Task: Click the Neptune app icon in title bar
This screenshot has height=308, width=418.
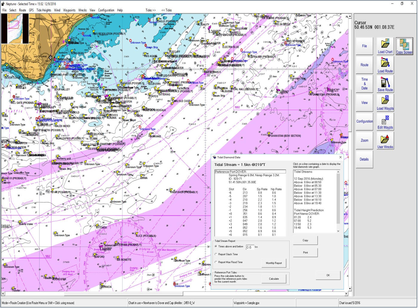Action: [3, 4]
